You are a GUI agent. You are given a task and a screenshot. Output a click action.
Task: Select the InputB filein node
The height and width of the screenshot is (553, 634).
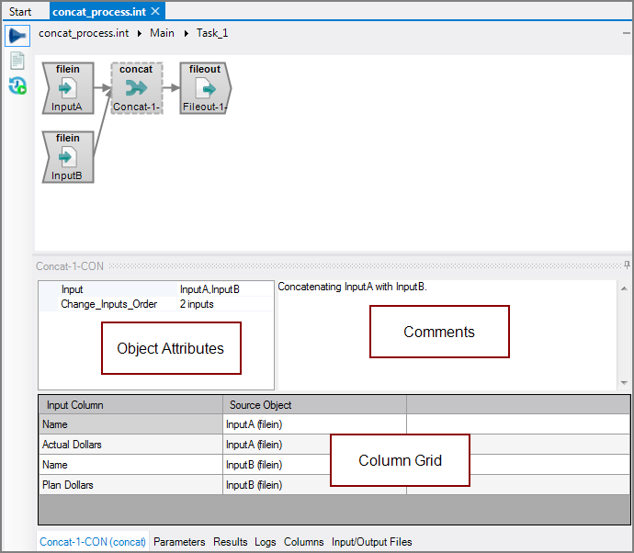pyautogui.click(x=68, y=156)
